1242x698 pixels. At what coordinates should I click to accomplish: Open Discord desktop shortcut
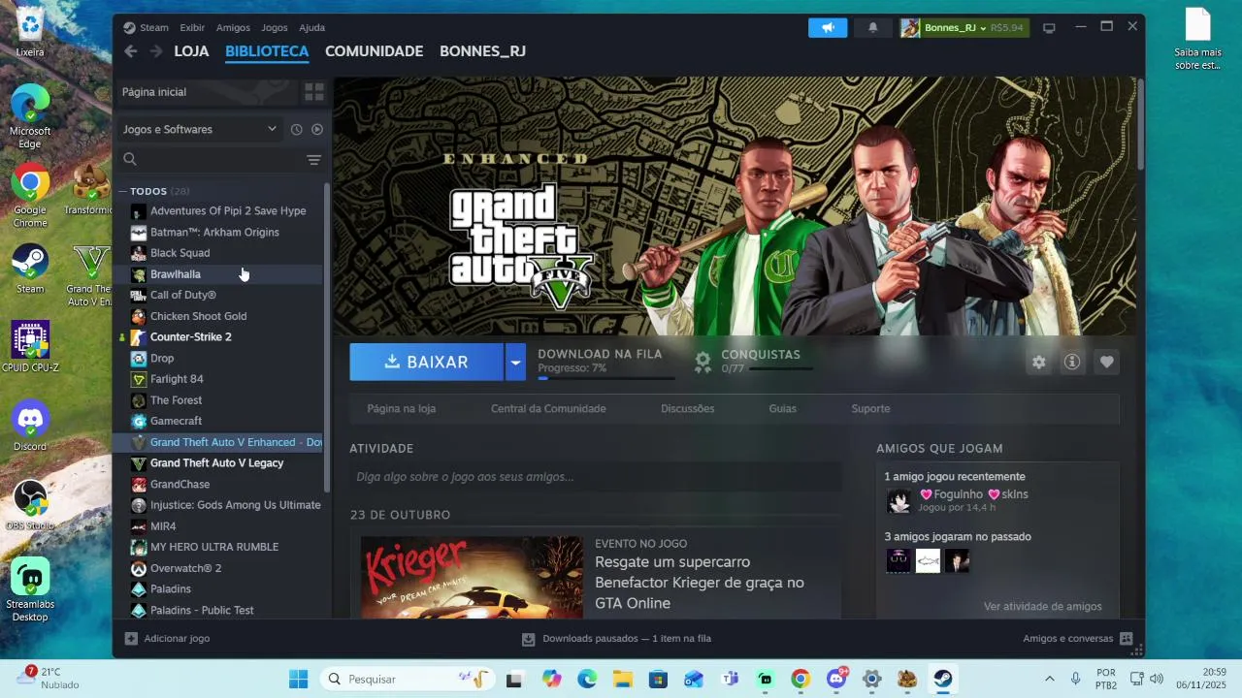[x=30, y=427]
